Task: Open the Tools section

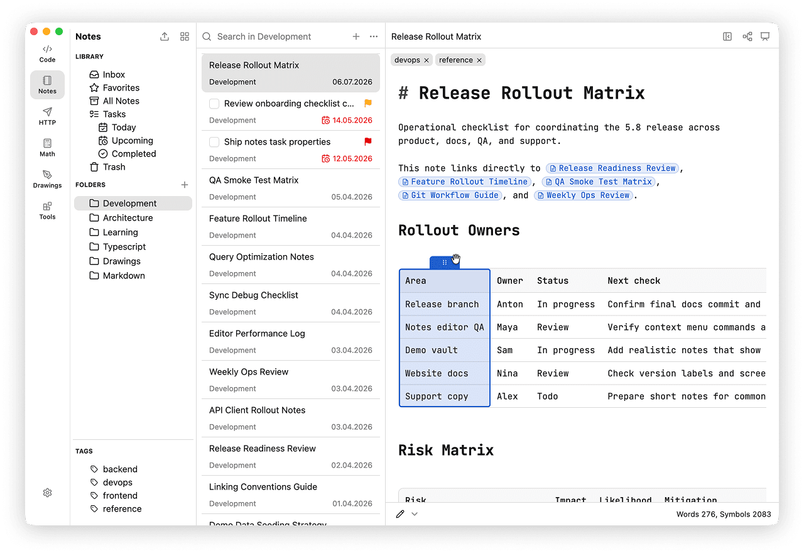Action: pos(47,211)
